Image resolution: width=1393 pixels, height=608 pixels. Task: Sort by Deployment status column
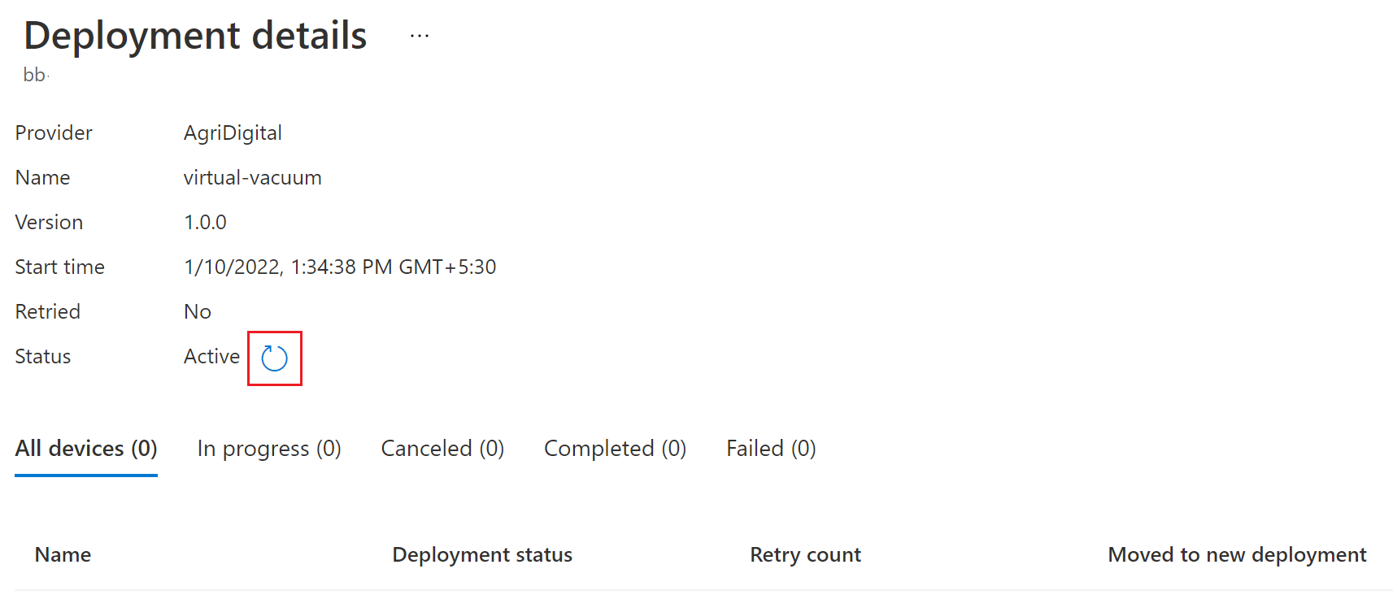pos(482,554)
